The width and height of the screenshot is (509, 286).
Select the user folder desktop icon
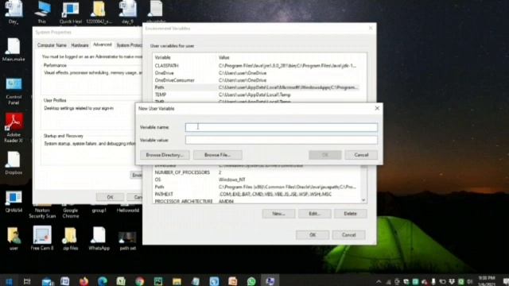[14, 238]
